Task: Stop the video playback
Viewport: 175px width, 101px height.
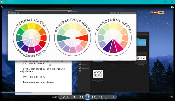Action: [x=74, y=97]
